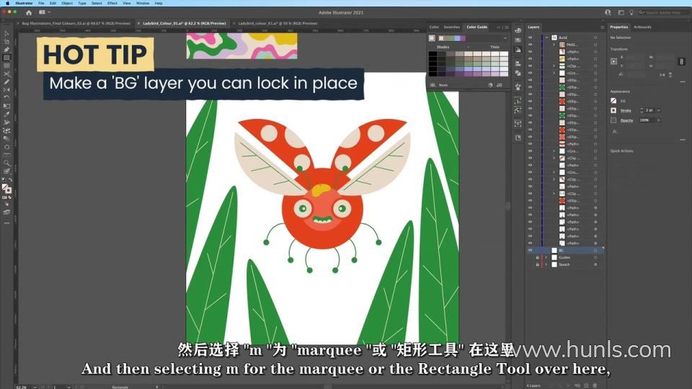692x389 pixels.
Task: Open more Transform options ellipsis
Action: (x=683, y=81)
